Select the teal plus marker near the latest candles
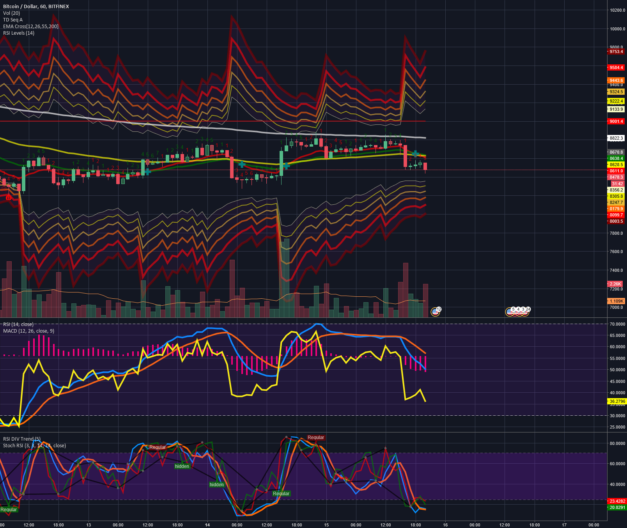627x528 pixels. (415, 154)
